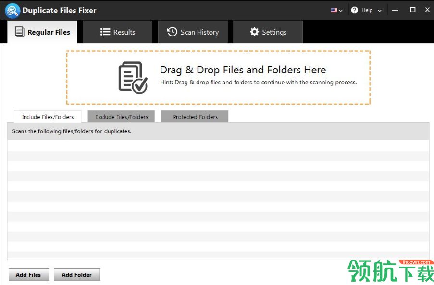Click the documents checkmark drop icon
Image resolution: width=434 pixels, height=285 pixels.
pos(133,77)
